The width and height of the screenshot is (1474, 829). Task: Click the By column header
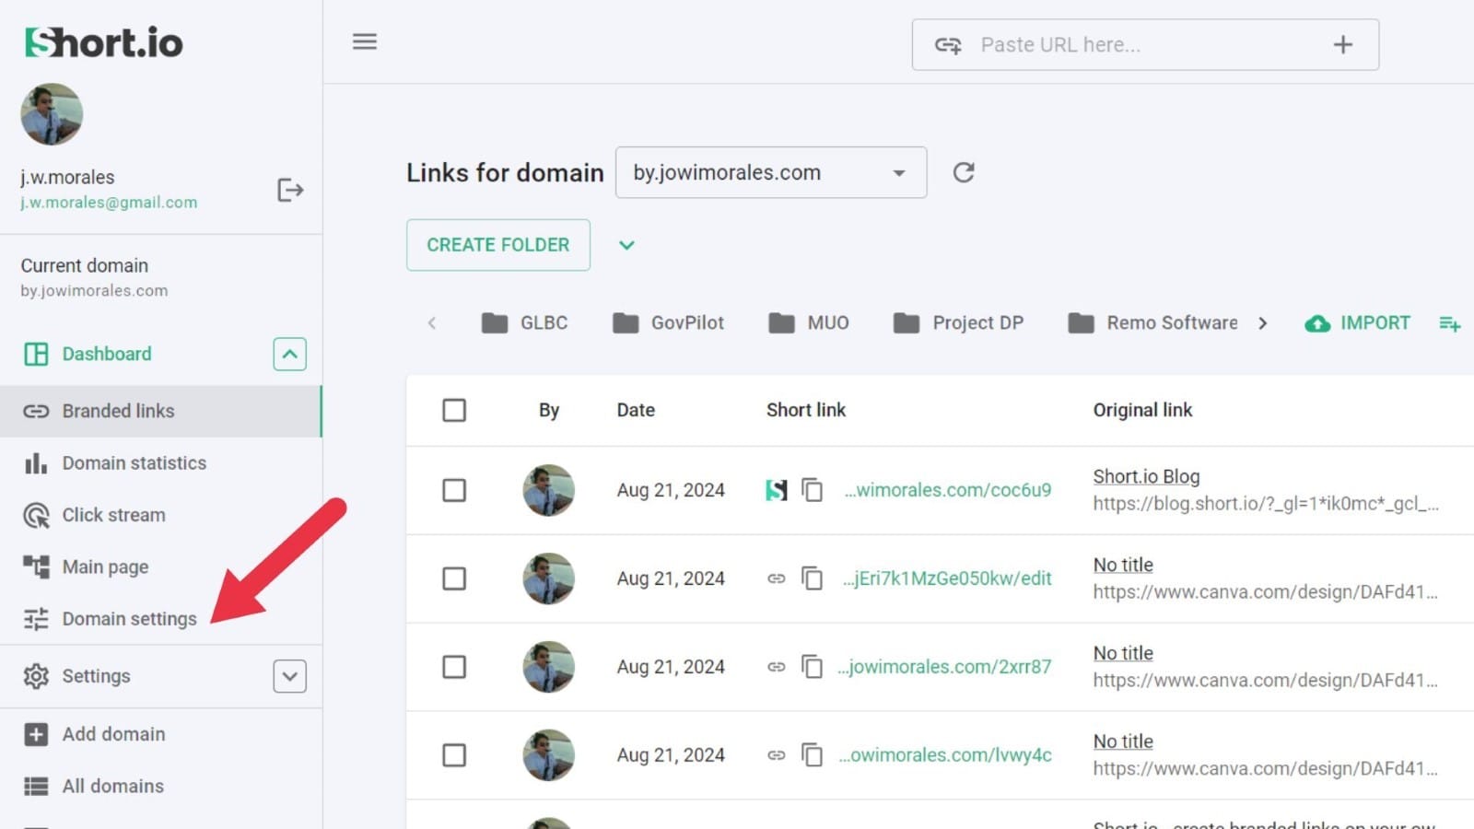pyautogui.click(x=549, y=410)
